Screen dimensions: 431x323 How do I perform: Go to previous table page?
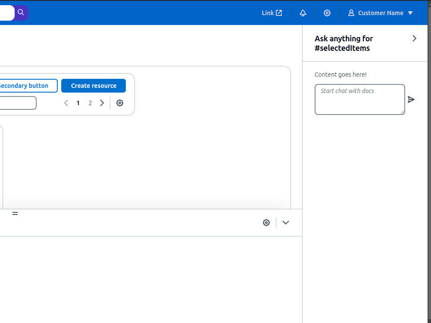(66, 103)
